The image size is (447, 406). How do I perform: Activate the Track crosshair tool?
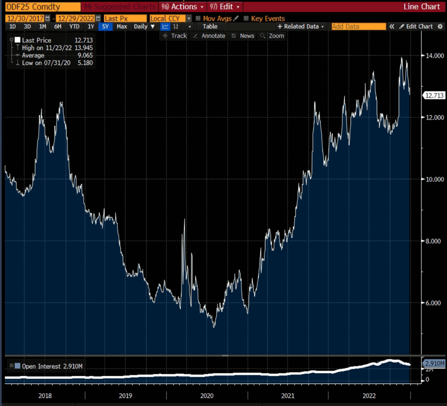click(174, 36)
